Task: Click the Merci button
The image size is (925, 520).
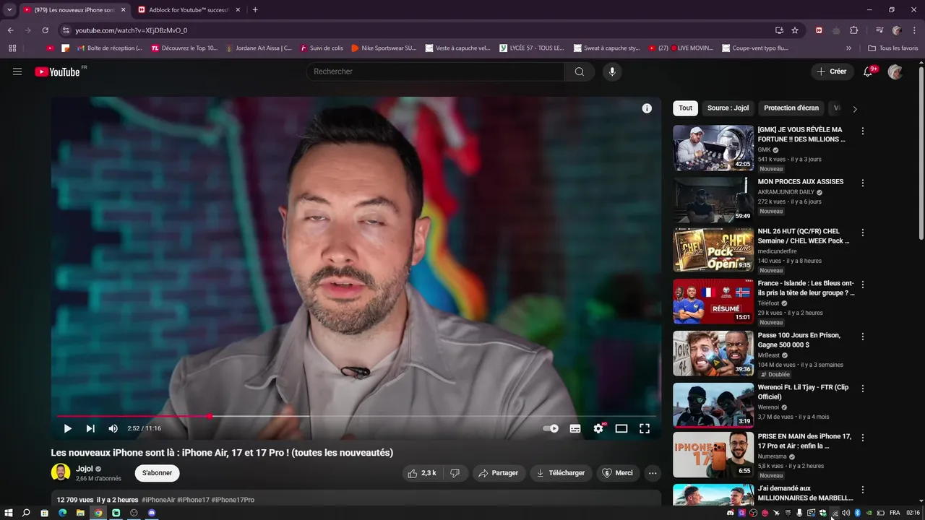Action: coord(618,473)
